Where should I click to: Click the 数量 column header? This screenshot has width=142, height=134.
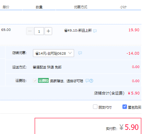[x=39, y=7]
